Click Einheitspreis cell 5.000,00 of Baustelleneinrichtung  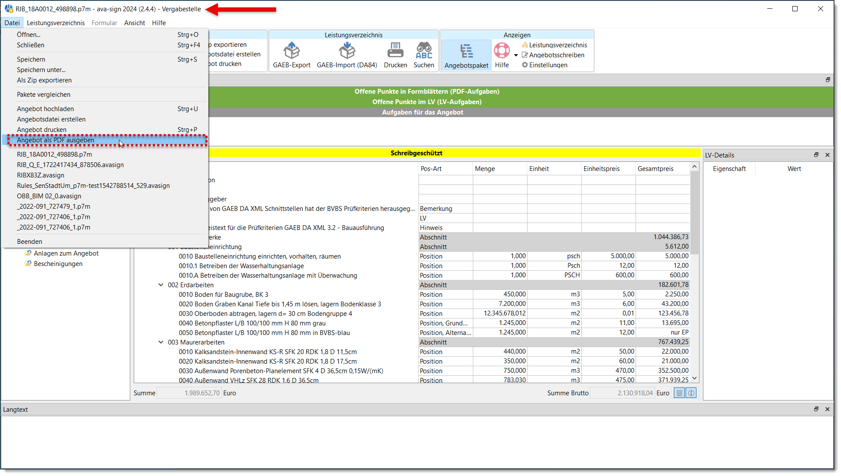point(608,256)
